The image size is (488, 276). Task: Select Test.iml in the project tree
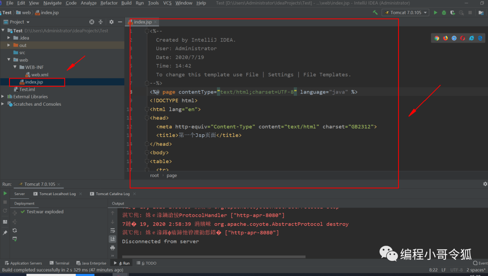tap(27, 89)
